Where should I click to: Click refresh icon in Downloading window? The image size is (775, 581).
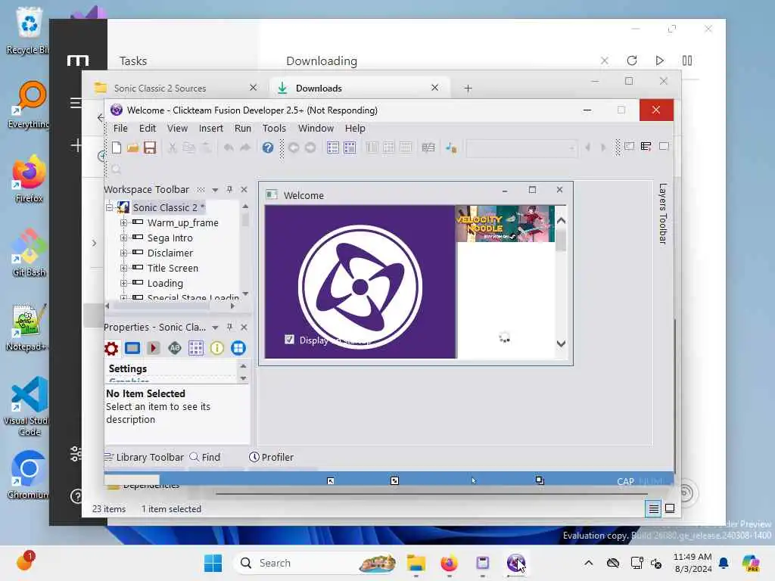tap(632, 61)
